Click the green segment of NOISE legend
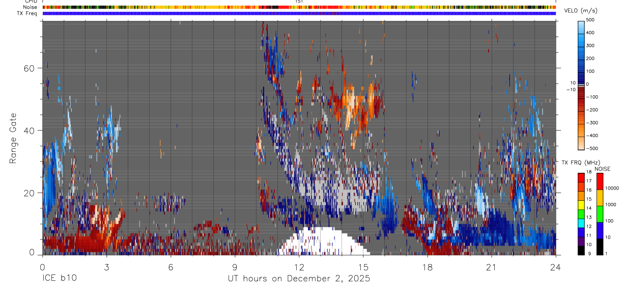 [600, 214]
